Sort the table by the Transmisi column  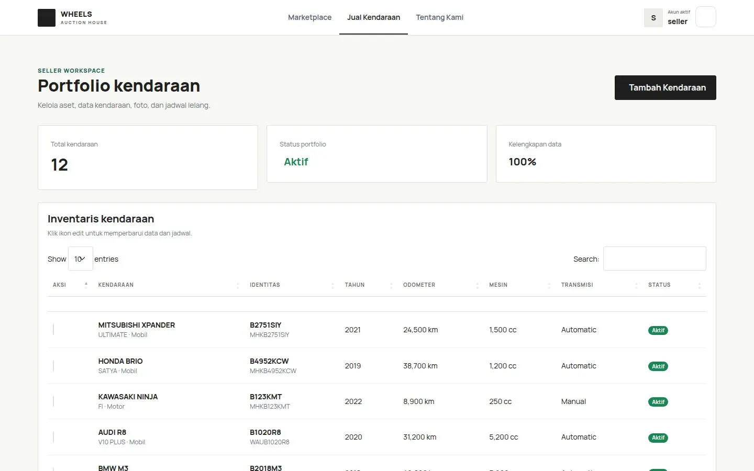(x=600, y=285)
